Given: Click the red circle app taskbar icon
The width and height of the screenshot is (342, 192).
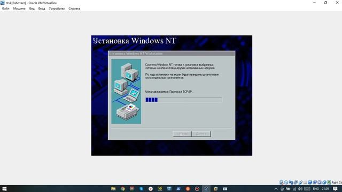Looking at the screenshot, I should tap(197, 189).
